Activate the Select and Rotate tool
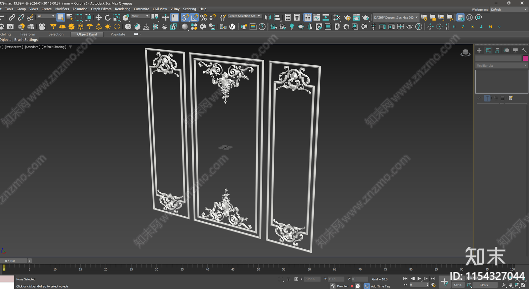The image size is (529, 289). click(107, 17)
